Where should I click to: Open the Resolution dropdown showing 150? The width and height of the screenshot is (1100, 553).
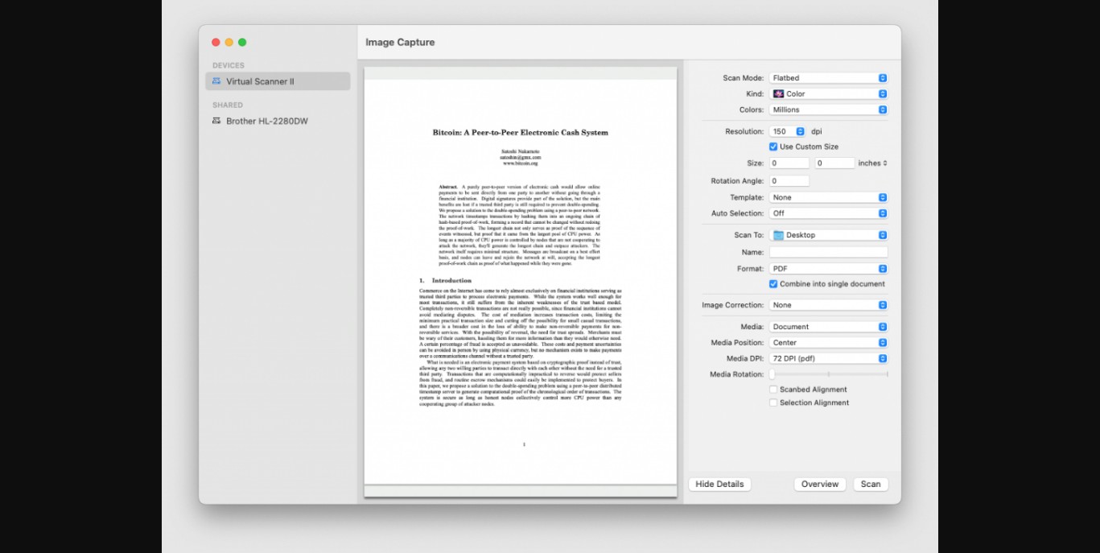pyautogui.click(x=788, y=131)
